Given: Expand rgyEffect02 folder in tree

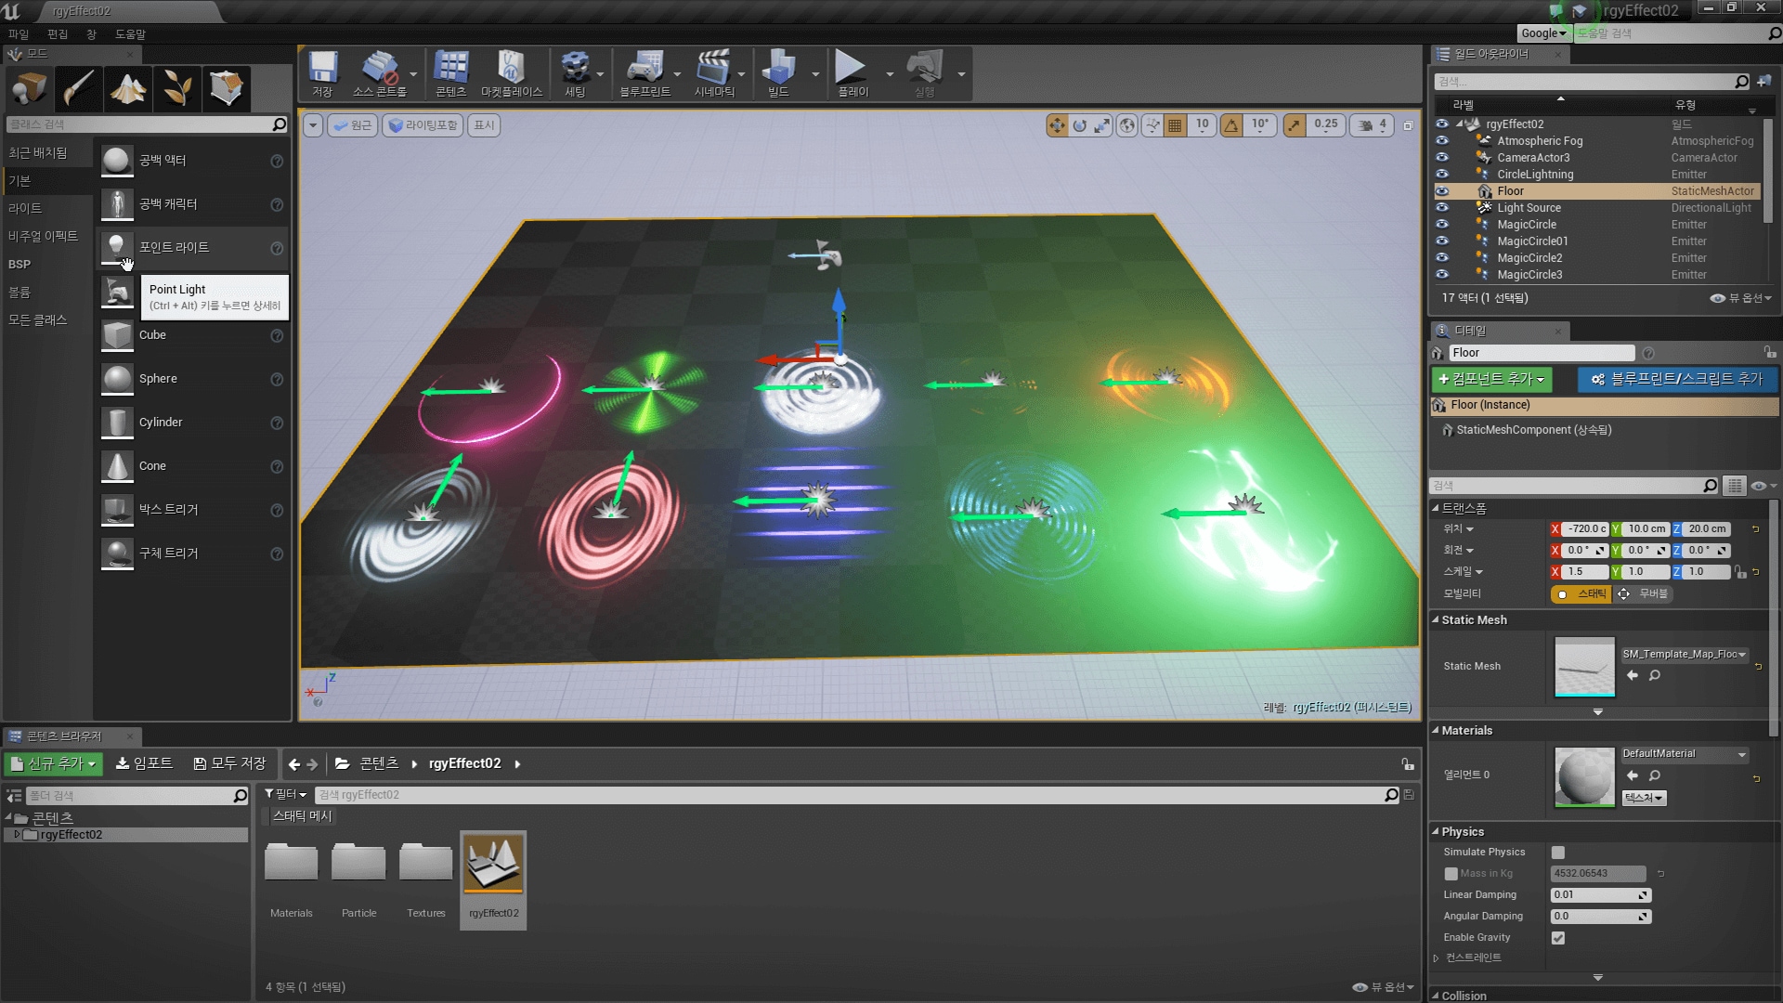Looking at the screenshot, I should coord(17,835).
